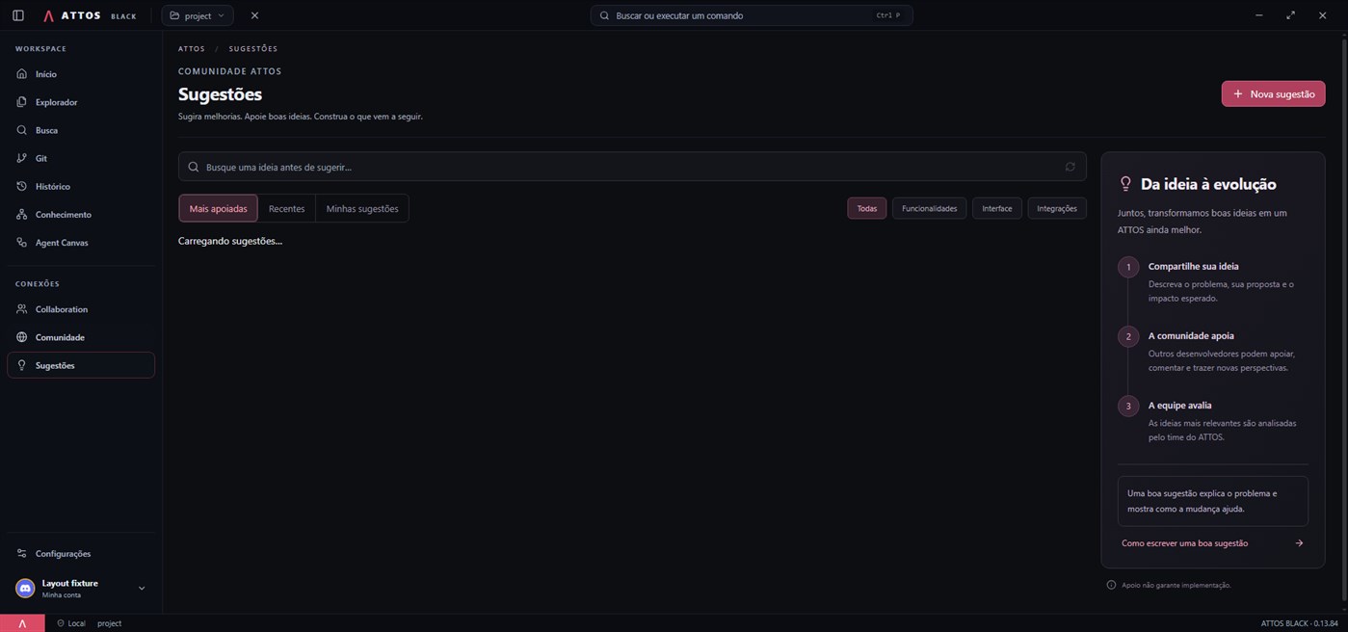The image size is (1348, 632).
Task: Click the A comunidade apoia step title
Action: click(1191, 335)
